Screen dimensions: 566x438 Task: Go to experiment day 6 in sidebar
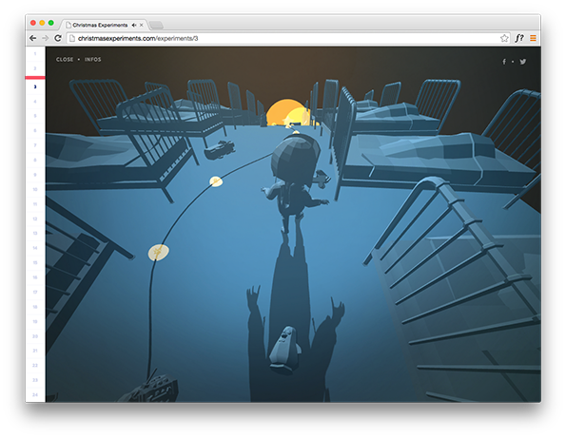35,130
